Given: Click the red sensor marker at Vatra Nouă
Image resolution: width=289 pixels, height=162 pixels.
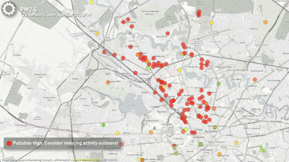Looking at the screenshot, I should [x=168, y=33].
